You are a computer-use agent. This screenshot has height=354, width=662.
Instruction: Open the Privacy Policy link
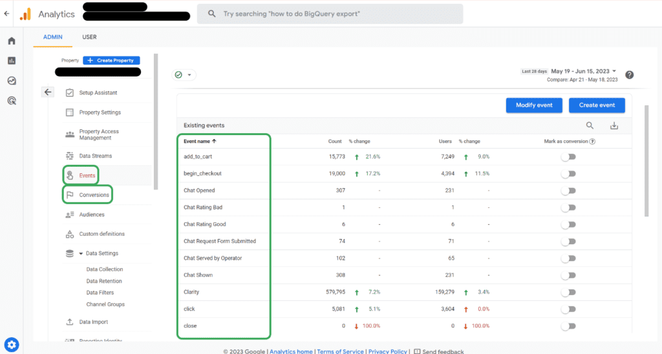coord(388,351)
